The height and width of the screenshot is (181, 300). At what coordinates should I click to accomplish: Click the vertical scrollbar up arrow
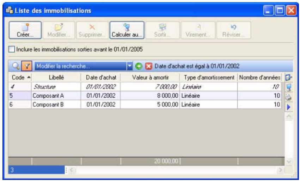(x=289, y=117)
